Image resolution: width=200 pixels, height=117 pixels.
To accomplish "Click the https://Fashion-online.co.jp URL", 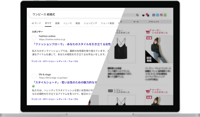I will point(52,40).
